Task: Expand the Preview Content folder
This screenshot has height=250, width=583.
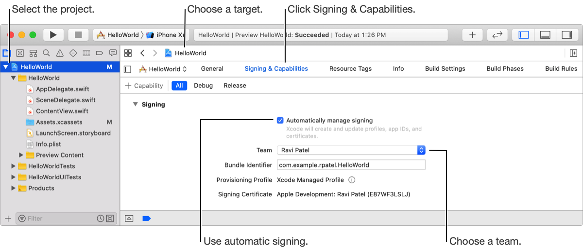Action: pos(21,155)
